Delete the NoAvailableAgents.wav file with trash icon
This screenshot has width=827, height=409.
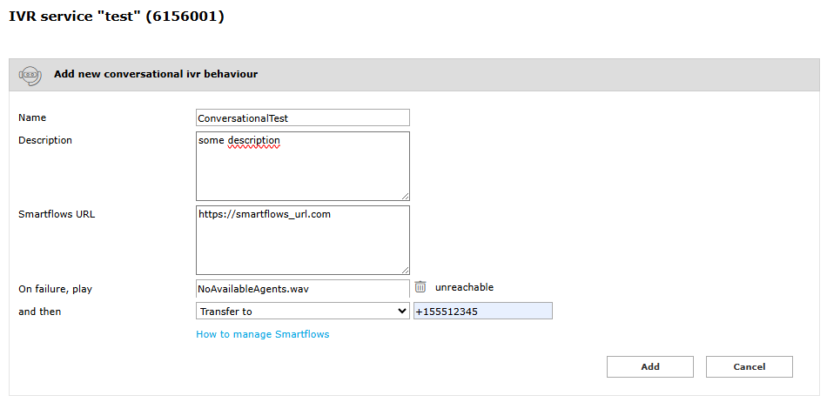tap(420, 287)
